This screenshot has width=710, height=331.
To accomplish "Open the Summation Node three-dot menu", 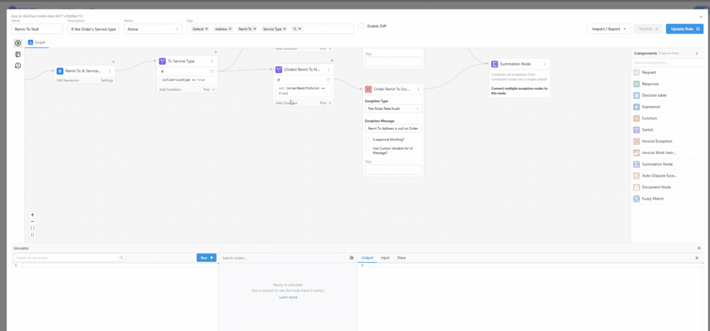I will click(x=544, y=64).
